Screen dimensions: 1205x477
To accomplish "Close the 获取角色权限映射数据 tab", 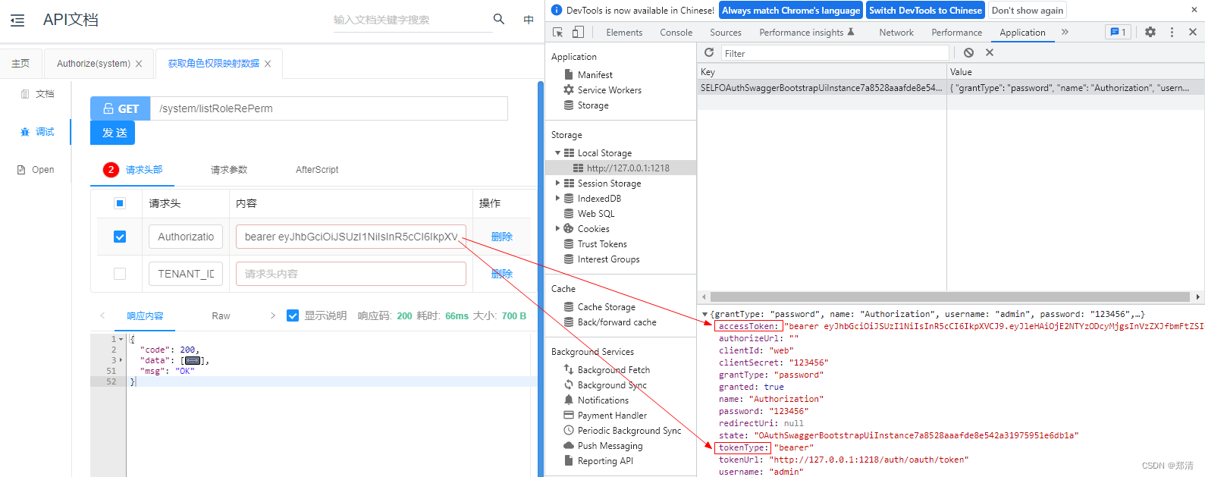I will [x=268, y=64].
